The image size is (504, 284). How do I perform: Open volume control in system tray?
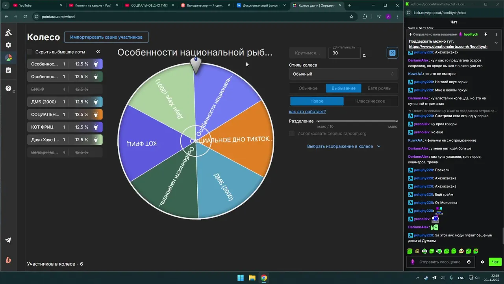point(476,278)
